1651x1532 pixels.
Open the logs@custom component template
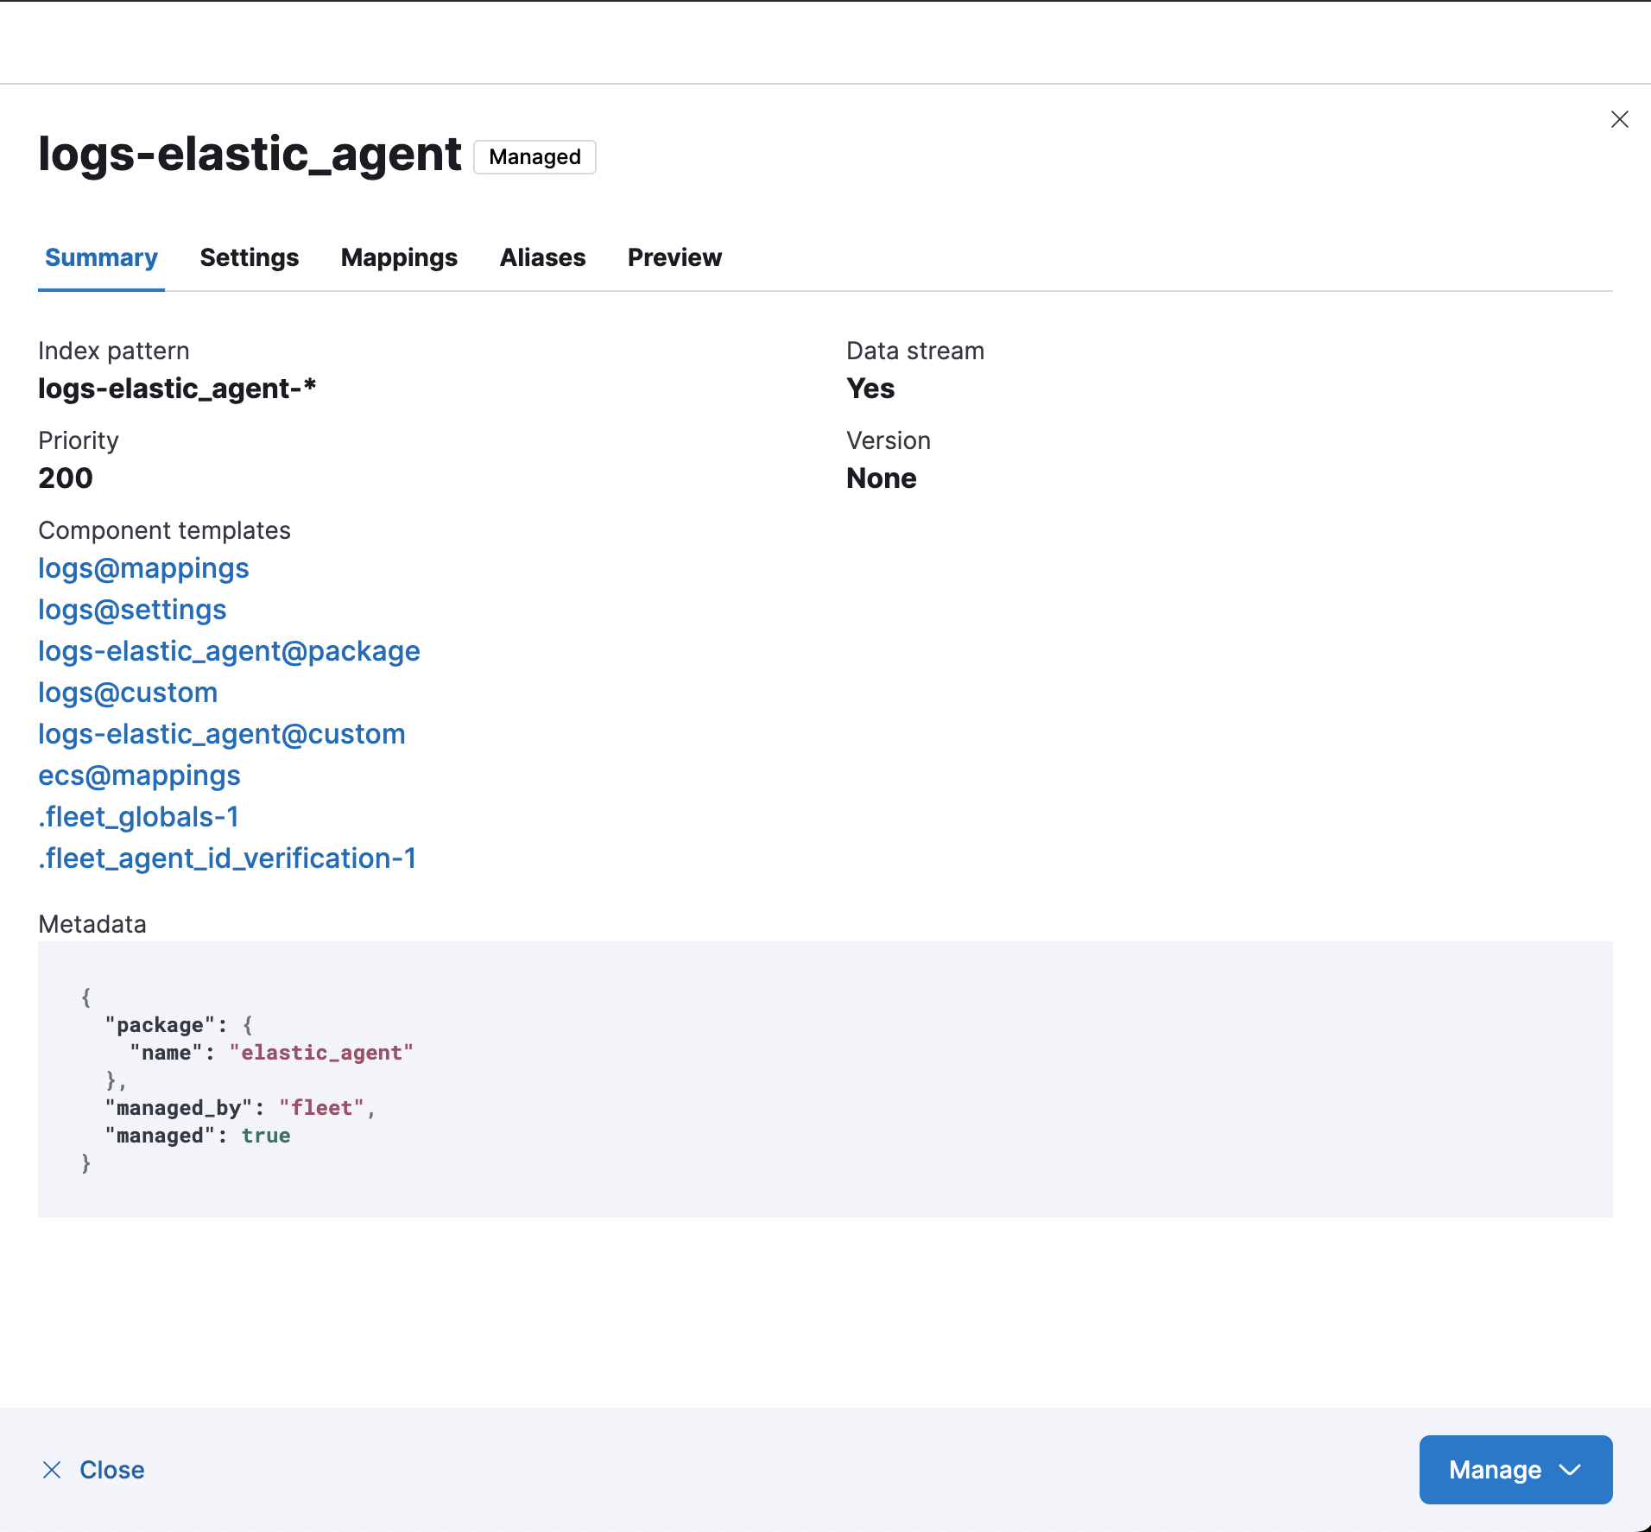coord(128,693)
